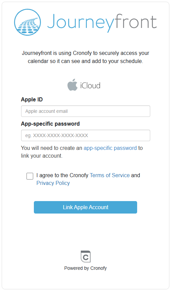The image size is (170, 290).
Task: Click the 'Powered by Cronofy' text
Action: pyautogui.click(x=86, y=268)
